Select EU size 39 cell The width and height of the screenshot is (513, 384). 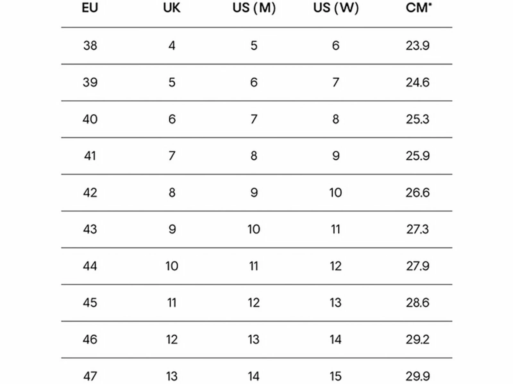pos(90,82)
